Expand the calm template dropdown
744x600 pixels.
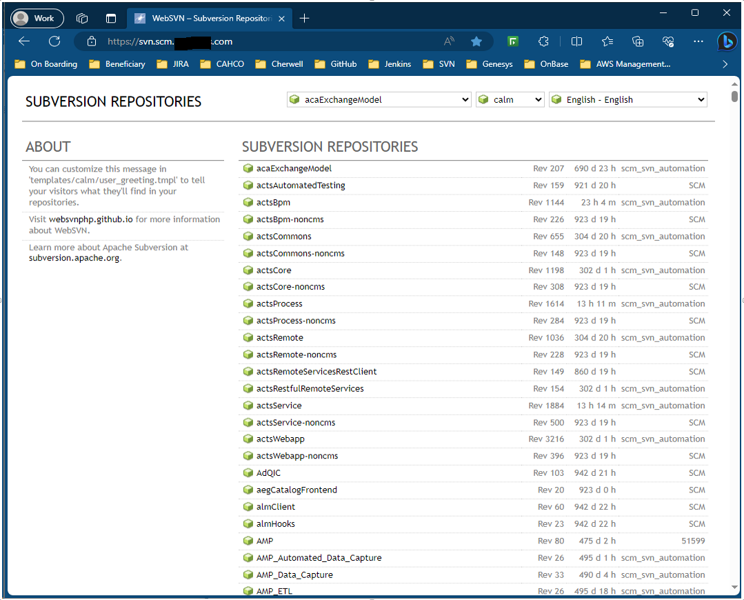tap(510, 100)
